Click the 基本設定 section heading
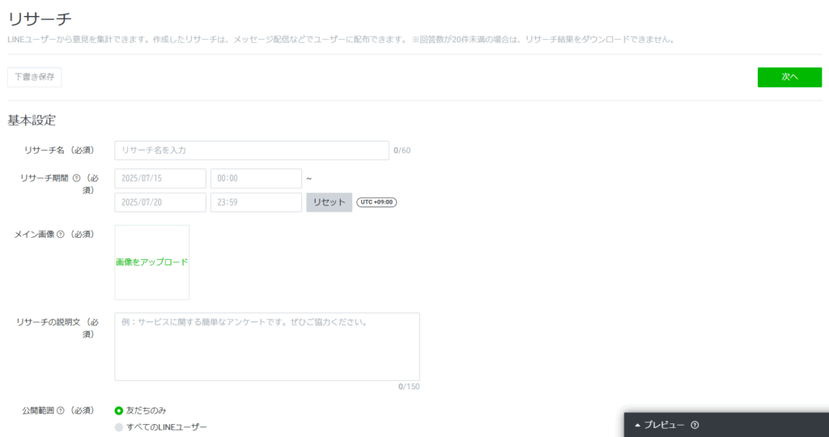The image size is (829, 437). [x=32, y=121]
